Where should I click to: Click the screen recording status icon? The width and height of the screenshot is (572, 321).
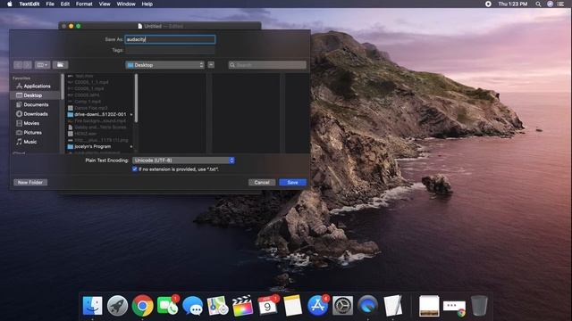point(488,4)
